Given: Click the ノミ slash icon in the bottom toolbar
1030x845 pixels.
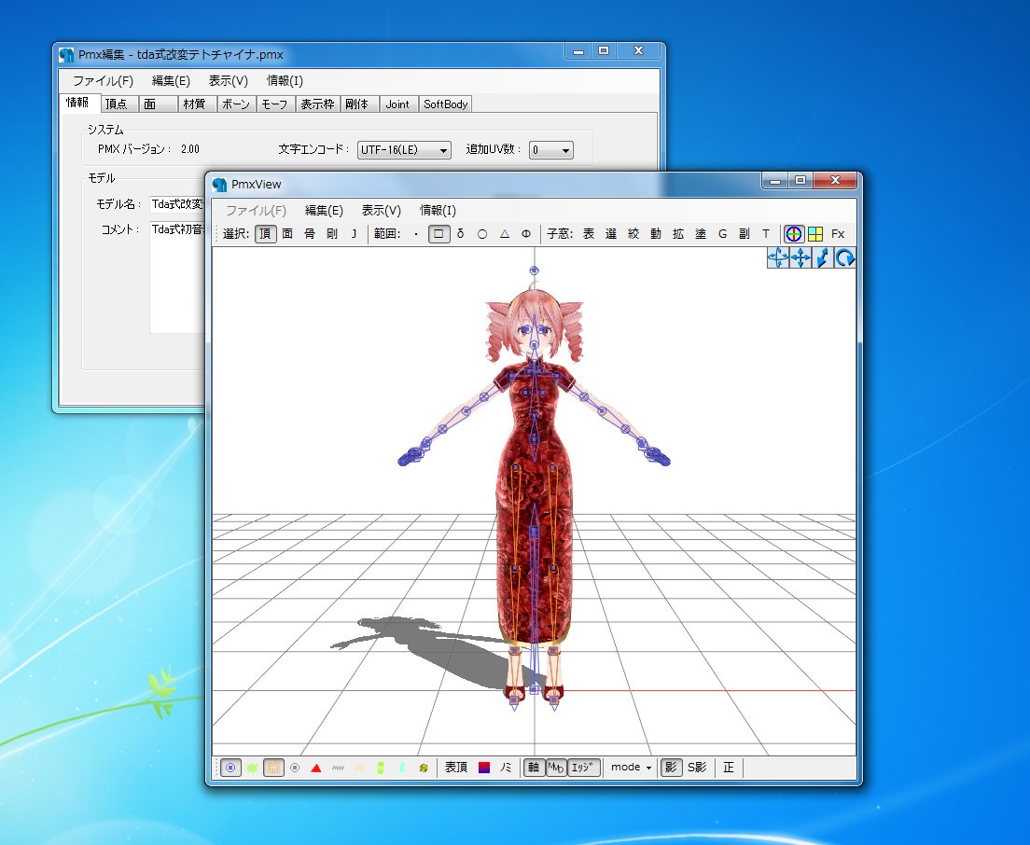Looking at the screenshot, I should (x=505, y=767).
